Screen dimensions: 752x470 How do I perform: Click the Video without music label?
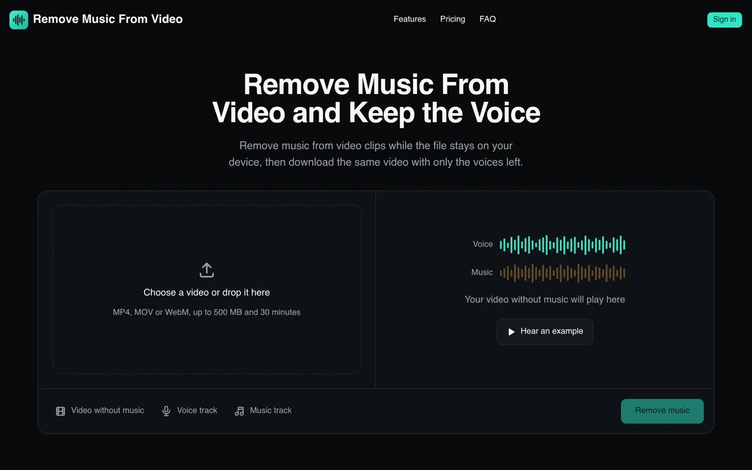[x=108, y=411]
